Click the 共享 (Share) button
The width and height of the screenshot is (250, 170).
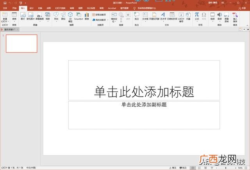coord(242,8)
